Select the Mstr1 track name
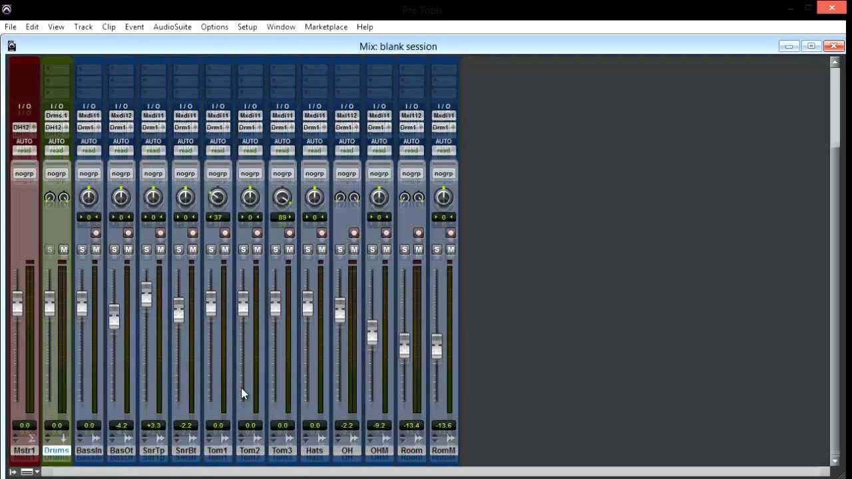This screenshot has width=852, height=479. (24, 450)
